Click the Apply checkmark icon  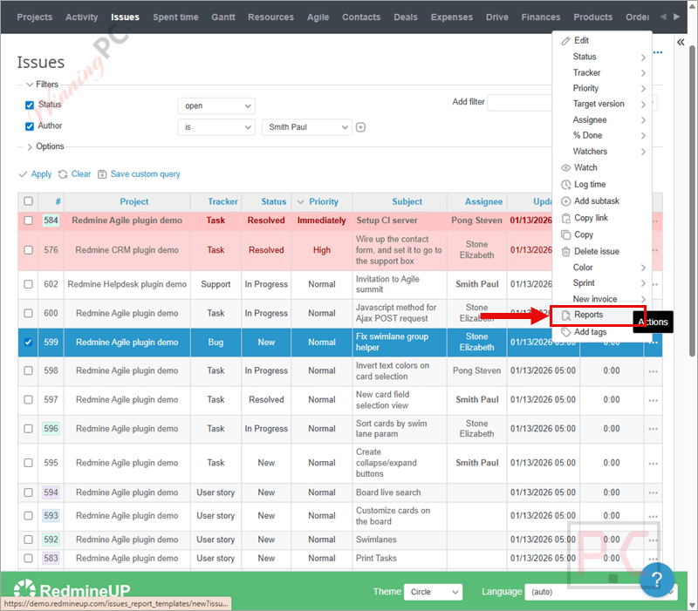click(23, 174)
